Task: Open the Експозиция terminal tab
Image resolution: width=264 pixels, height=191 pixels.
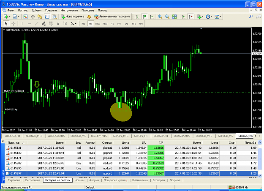Action: tap(33, 180)
